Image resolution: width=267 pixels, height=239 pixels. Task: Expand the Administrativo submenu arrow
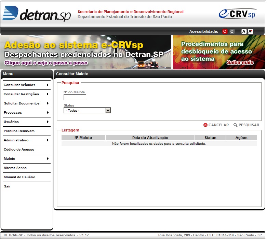(x=48, y=140)
